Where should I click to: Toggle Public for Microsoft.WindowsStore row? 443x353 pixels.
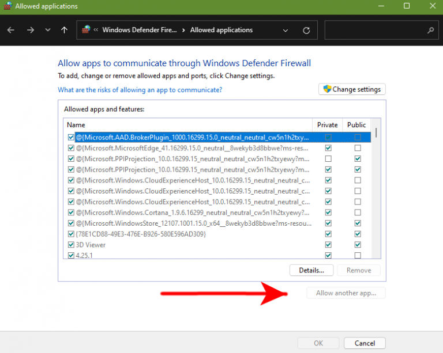(358, 223)
